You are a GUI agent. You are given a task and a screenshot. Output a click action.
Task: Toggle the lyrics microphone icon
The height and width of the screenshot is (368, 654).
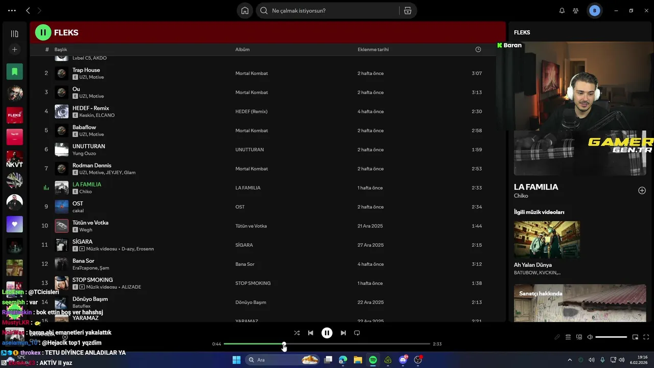point(557,337)
